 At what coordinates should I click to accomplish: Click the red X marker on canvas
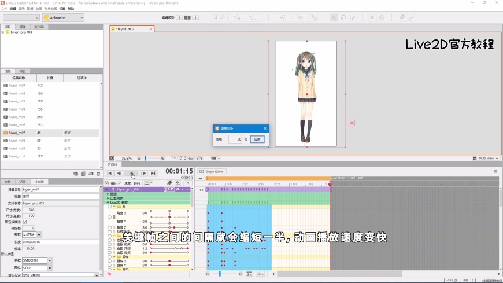[x=352, y=123]
